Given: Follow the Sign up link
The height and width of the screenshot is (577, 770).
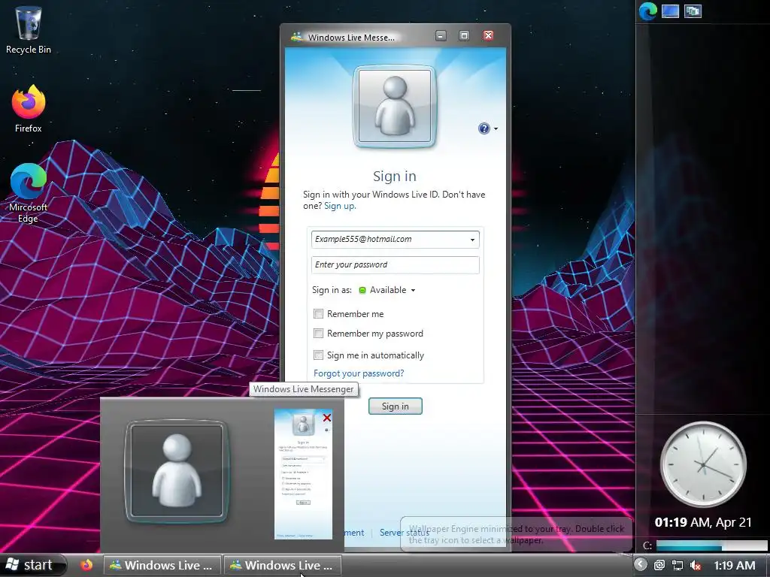Looking at the screenshot, I should [x=340, y=206].
